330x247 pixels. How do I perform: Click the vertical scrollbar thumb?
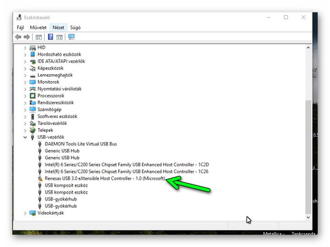click(308, 156)
